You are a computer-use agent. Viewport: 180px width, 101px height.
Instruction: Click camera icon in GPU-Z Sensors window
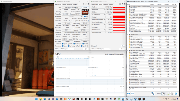coord(120,4)
